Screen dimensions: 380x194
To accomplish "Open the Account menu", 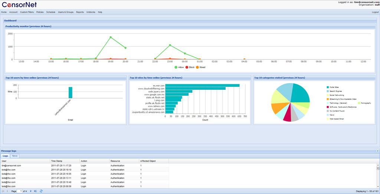I will 13,12.
